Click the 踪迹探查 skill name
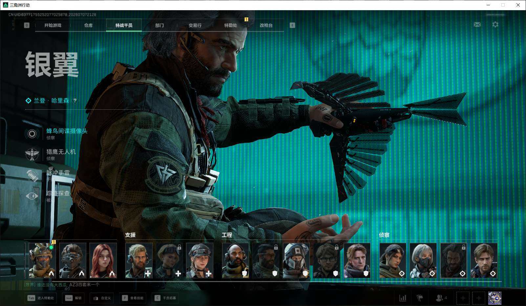526x306 pixels. click(x=58, y=193)
